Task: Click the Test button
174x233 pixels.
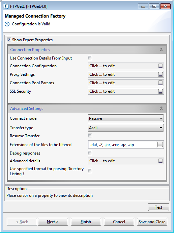Action: [x=158, y=207]
